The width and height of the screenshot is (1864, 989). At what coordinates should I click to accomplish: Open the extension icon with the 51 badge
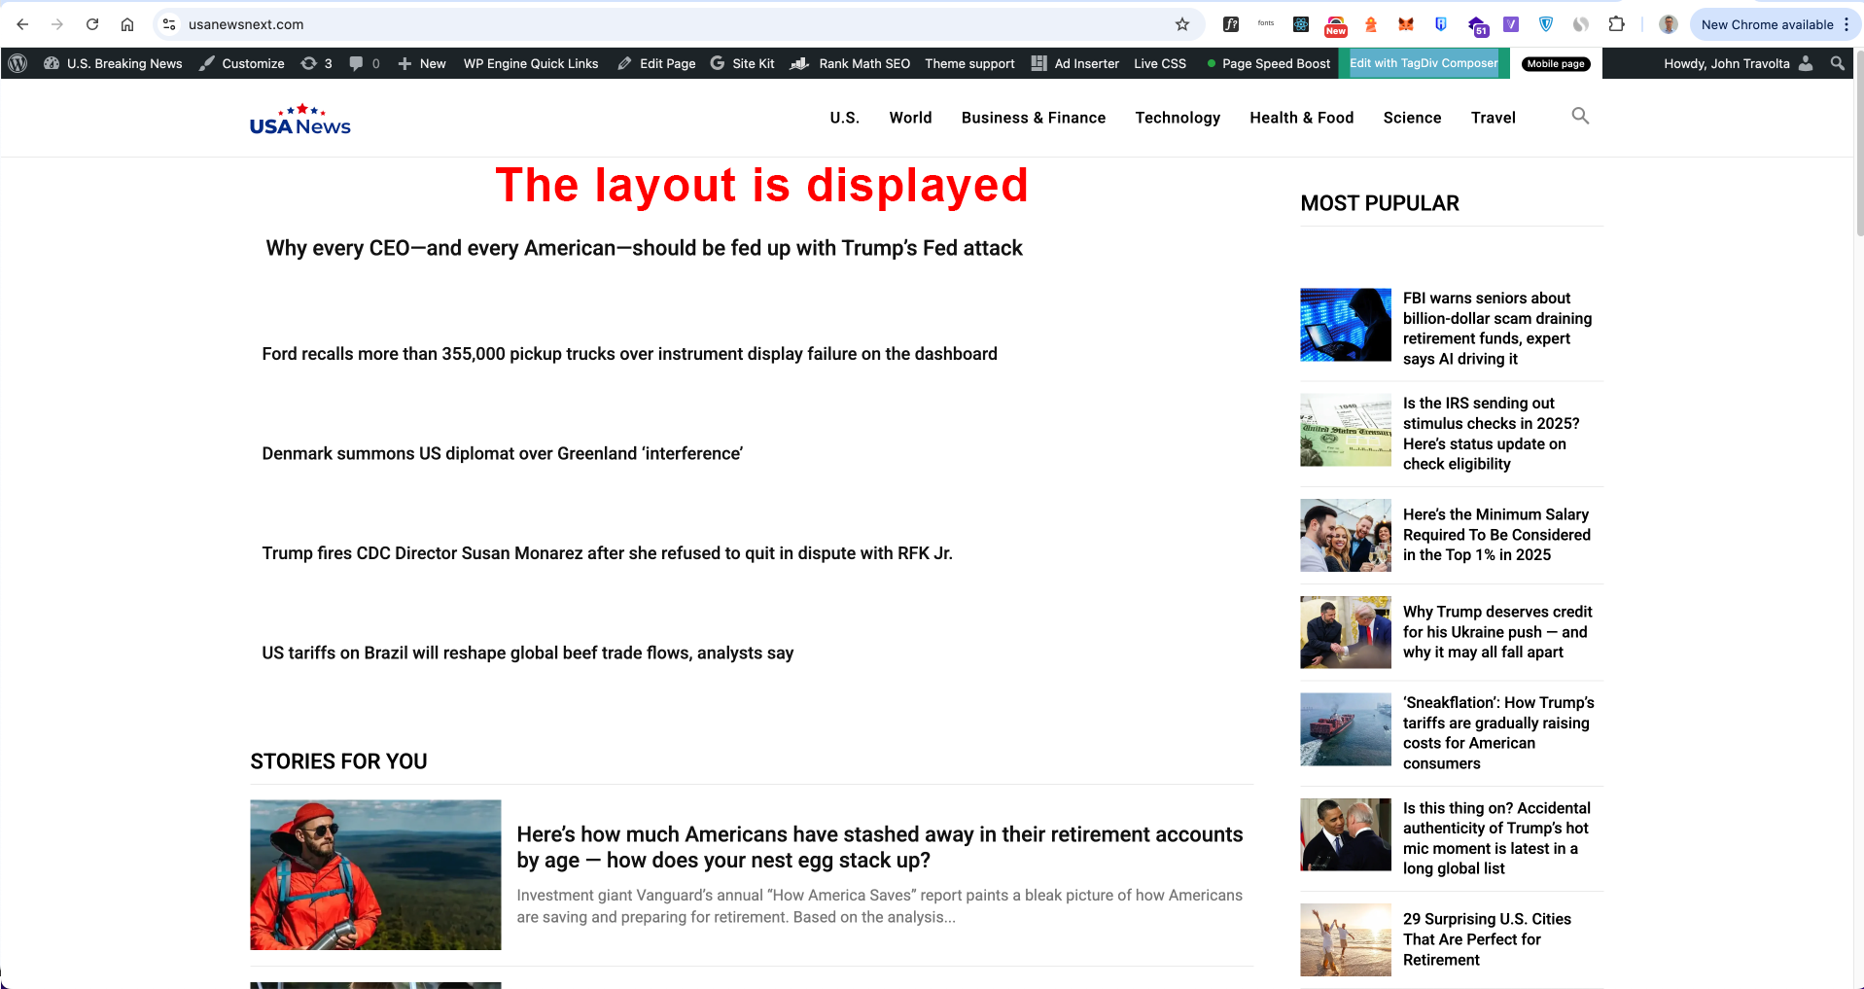[x=1477, y=25]
